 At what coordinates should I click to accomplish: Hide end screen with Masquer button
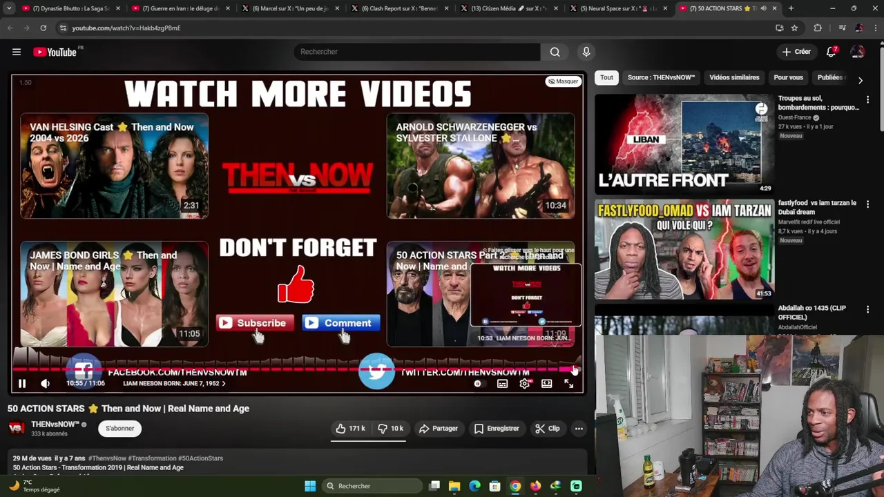pyautogui.click(x=563, y=81)
